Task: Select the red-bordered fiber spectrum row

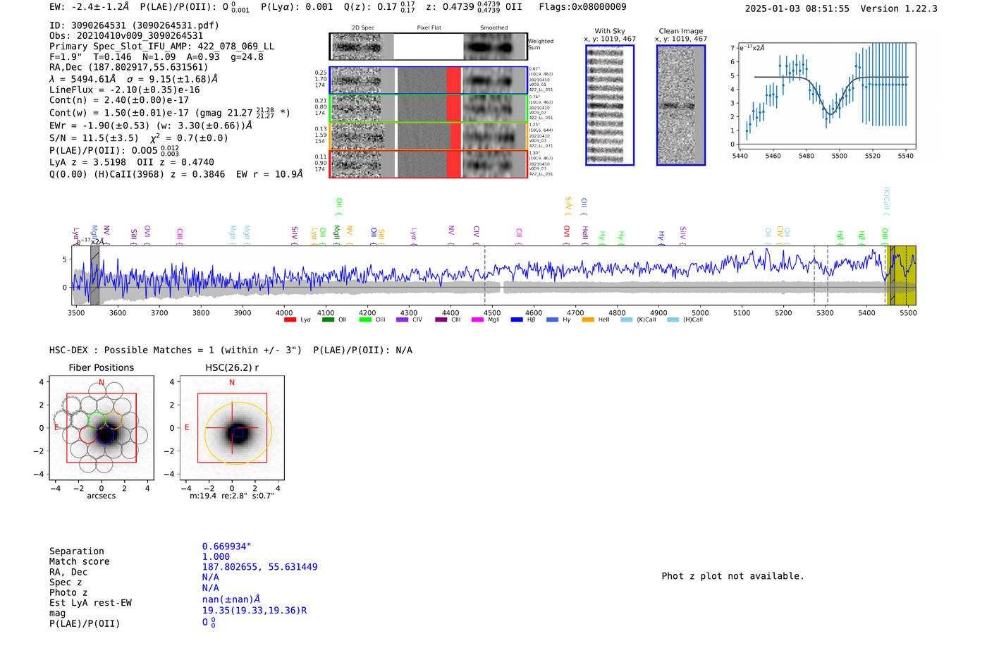Action: coord(429,164)
